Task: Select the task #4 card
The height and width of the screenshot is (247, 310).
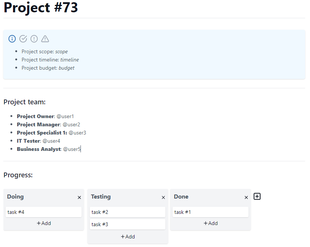Action: (x=44, y=212)
